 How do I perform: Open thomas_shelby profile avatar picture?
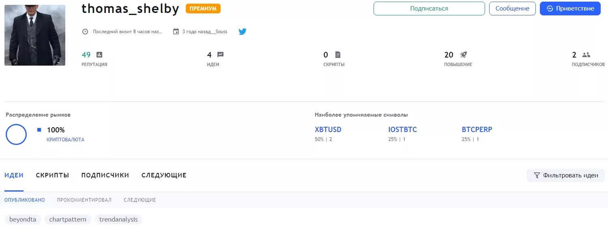[x=35, y=35]
